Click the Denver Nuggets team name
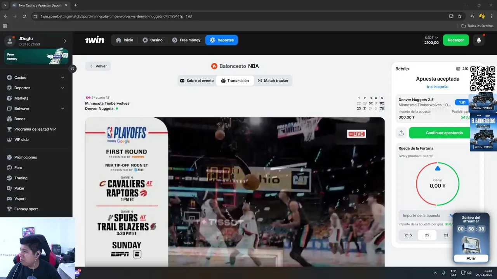The height and width of the screenshot is (279, 497). (99, 108)
